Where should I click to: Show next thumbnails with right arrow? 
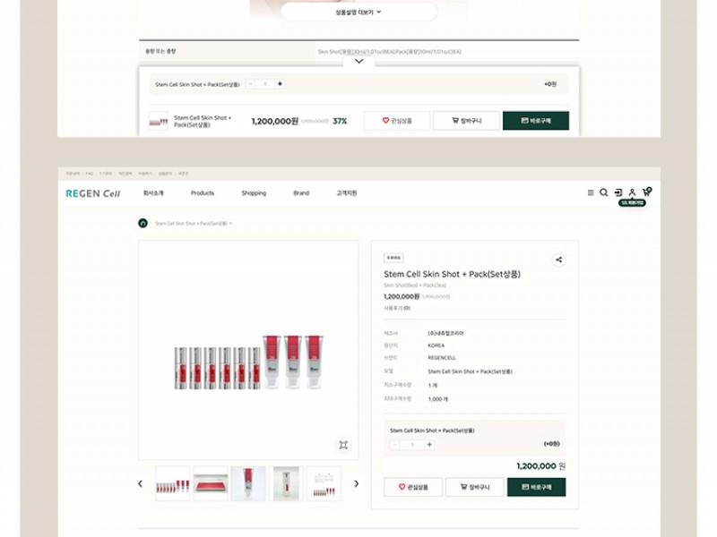356,483
